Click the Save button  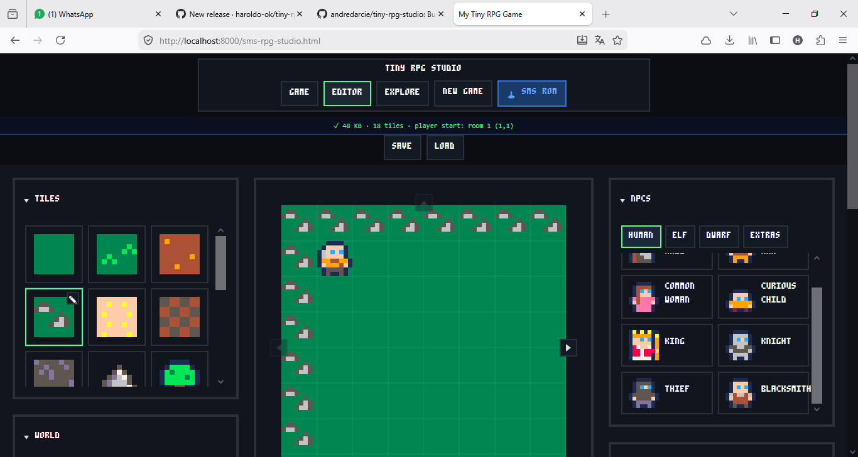[403, 148]
